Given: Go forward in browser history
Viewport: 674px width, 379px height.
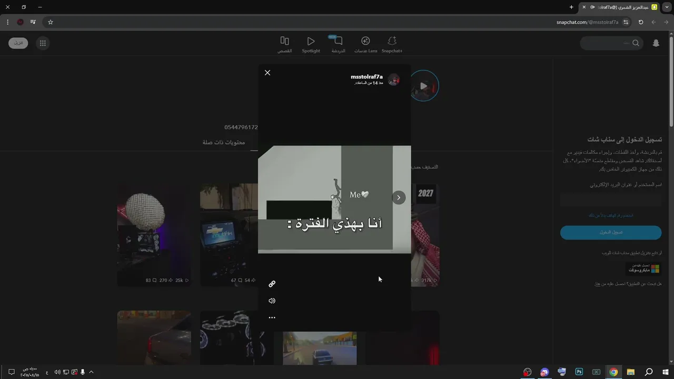Looking at the screenshot, I should pos(653,22).
